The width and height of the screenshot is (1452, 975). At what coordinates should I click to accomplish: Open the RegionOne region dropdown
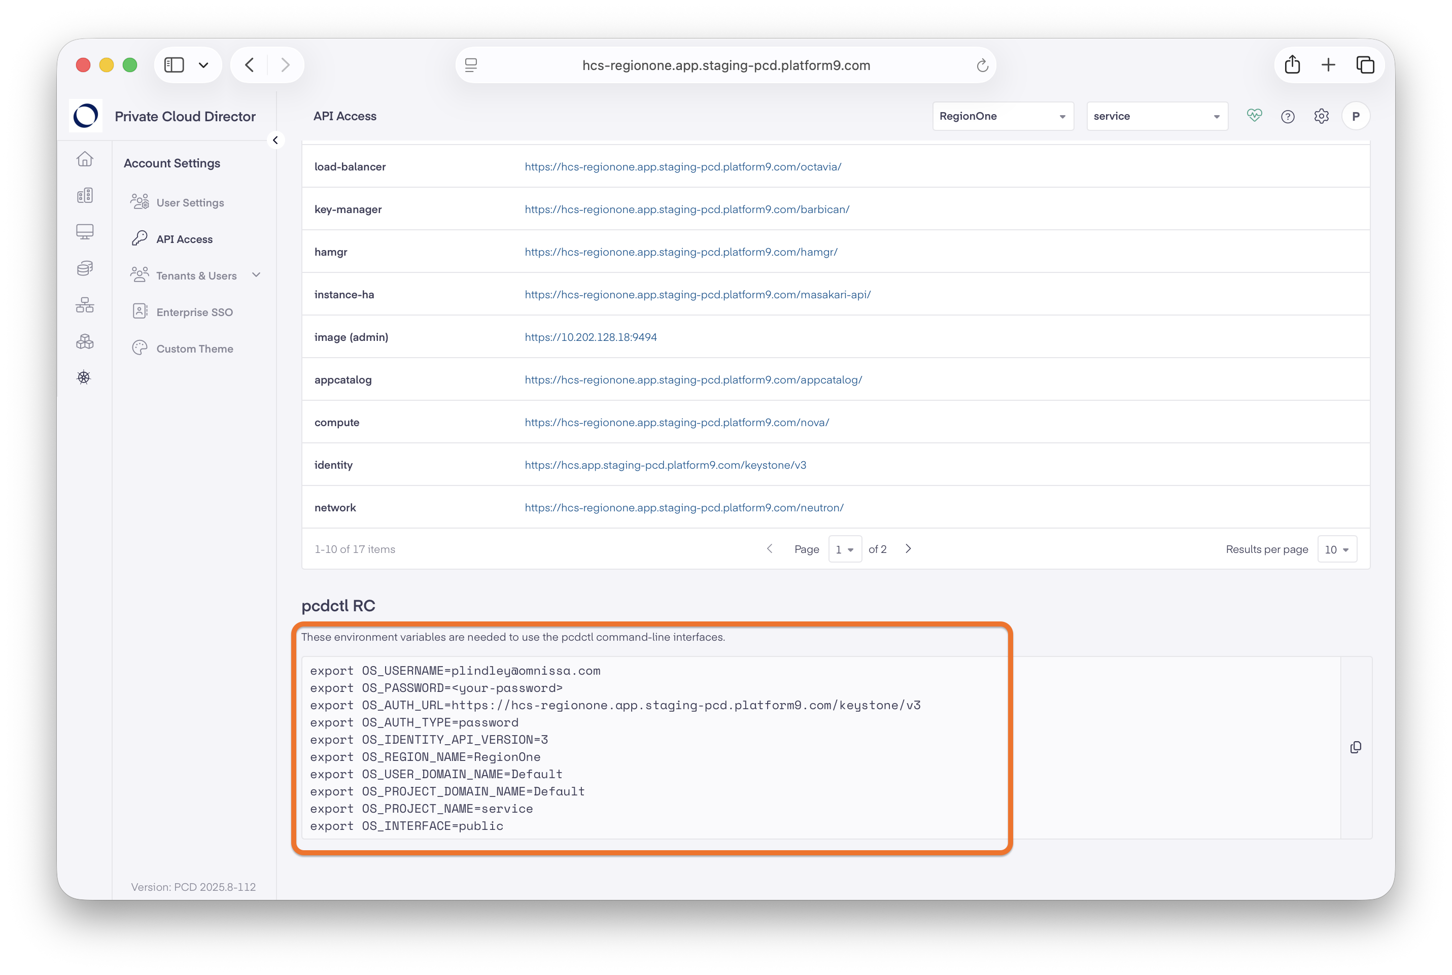(x=1002, y=116)
